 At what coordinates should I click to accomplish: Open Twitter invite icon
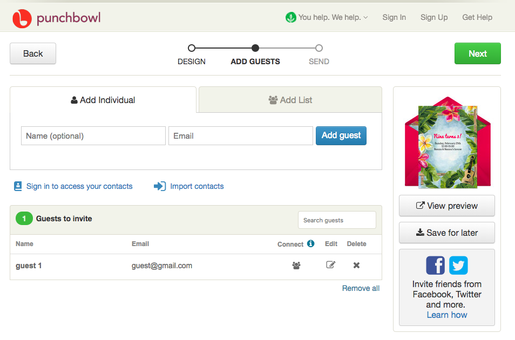[x=458, y=265]
